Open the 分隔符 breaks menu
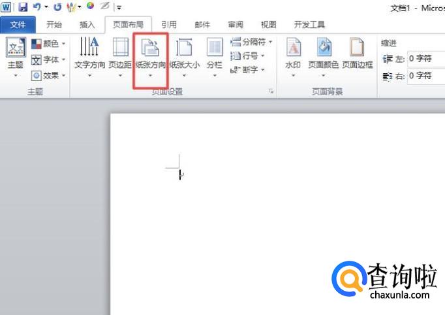Image resolution: width=445 pixels, height=315 pixels. tap(251, 42)
